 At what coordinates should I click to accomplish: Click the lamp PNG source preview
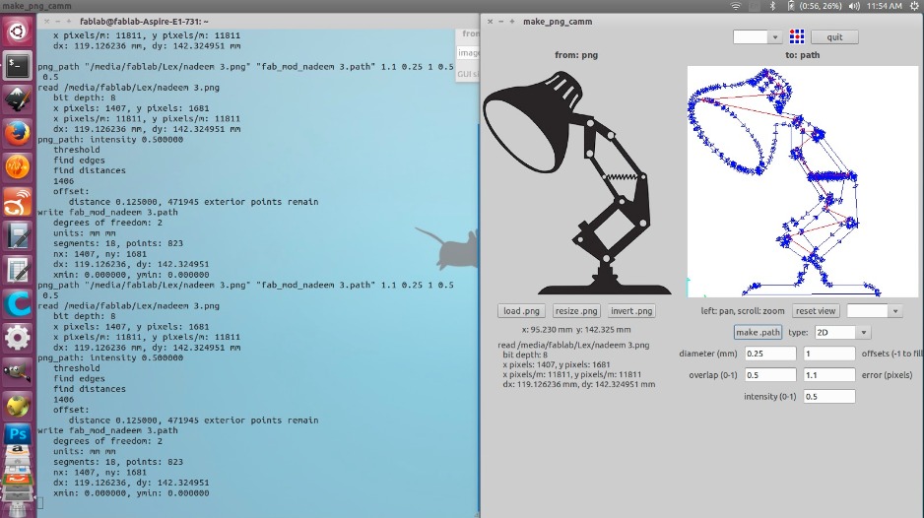pyautogui.click(x=577, y=181)
